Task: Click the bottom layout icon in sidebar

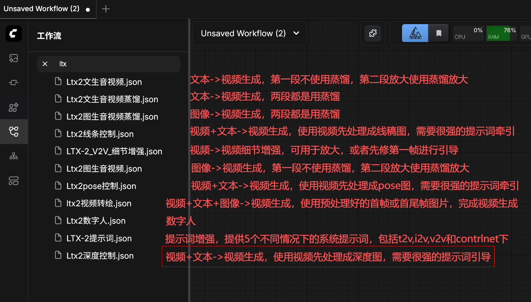Action: [14, 181]
